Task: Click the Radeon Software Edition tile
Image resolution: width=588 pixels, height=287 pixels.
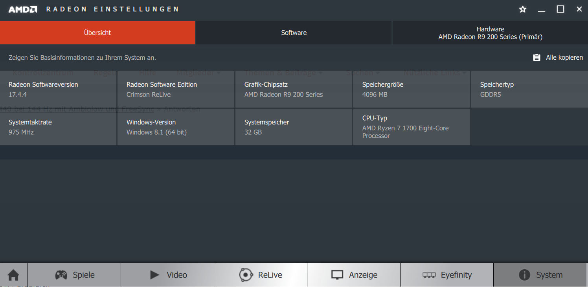Action: click(x=176, y=89)
